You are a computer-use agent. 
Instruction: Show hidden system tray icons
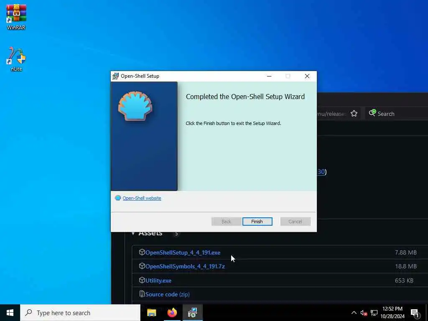354,313
